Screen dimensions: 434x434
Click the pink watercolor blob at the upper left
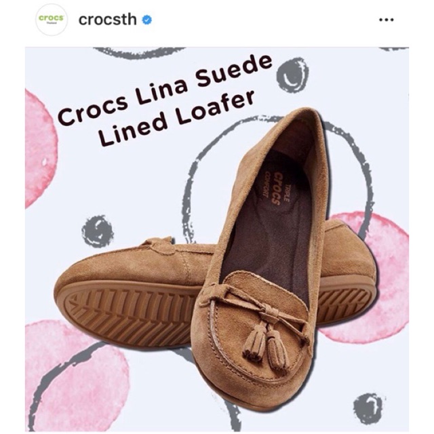tap(41, 149)
